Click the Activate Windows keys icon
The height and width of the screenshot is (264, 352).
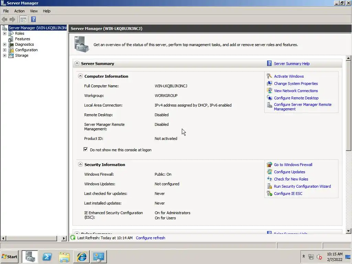(x=269, y=76)
